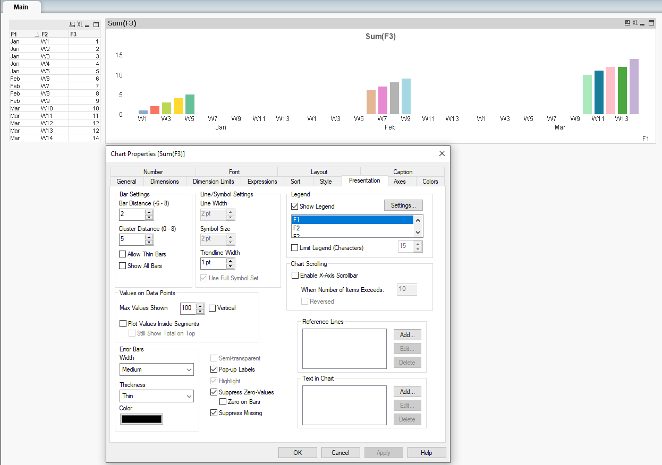Enable Allow Thin Bars checkbox
The height and width of the screenshot is (465, 662).
pyautogui.click(x=123, y=254)
